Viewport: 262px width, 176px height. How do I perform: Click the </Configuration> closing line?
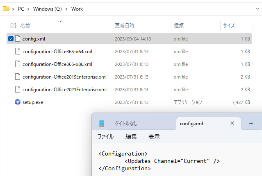(125, 168)
